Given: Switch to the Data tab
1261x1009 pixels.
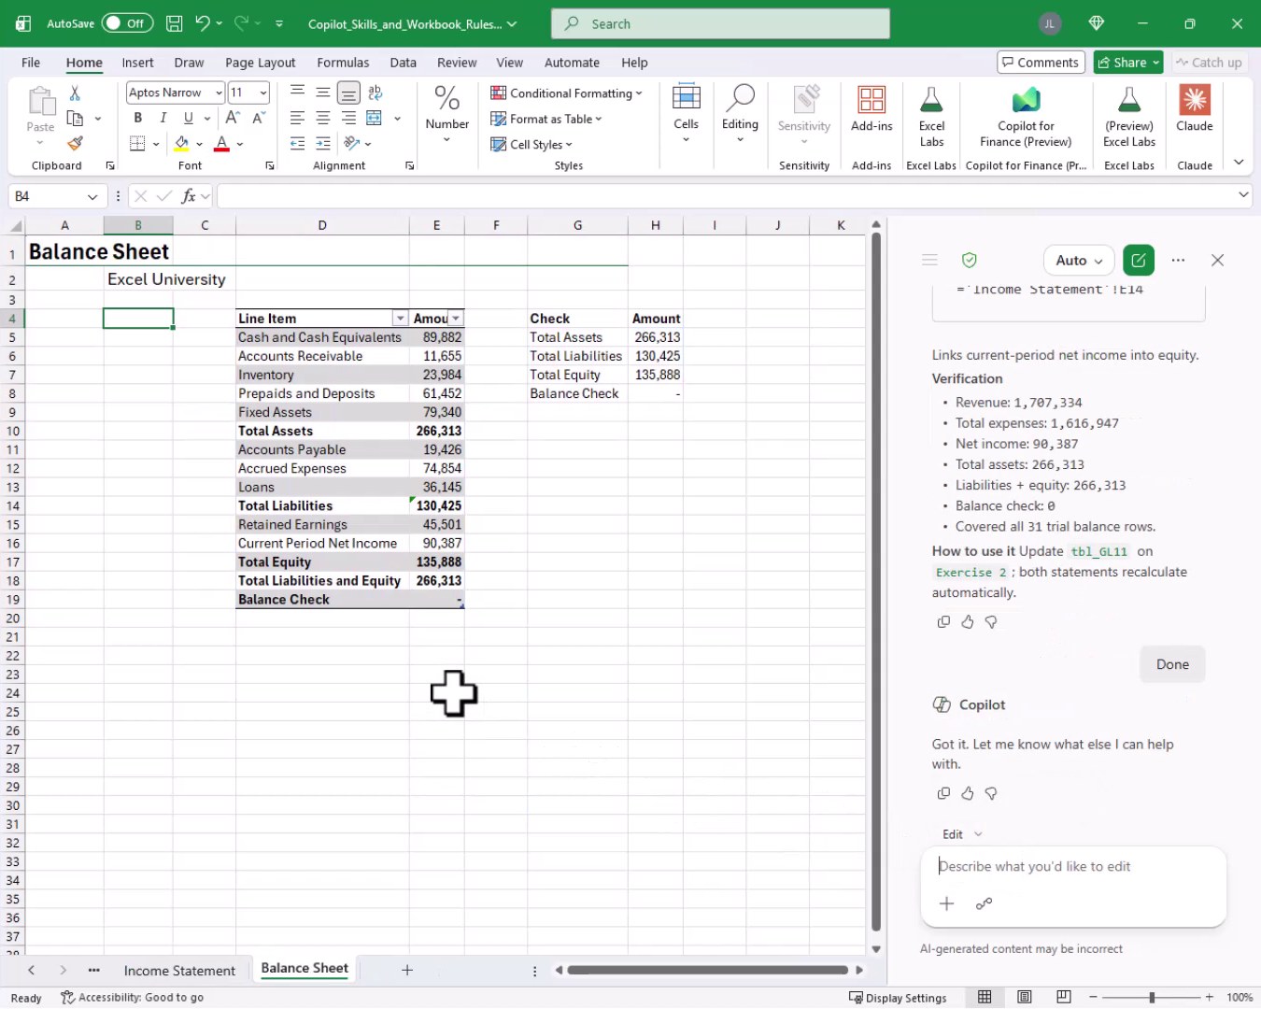Looking at the screenshot, I should [x=403, y=63].
